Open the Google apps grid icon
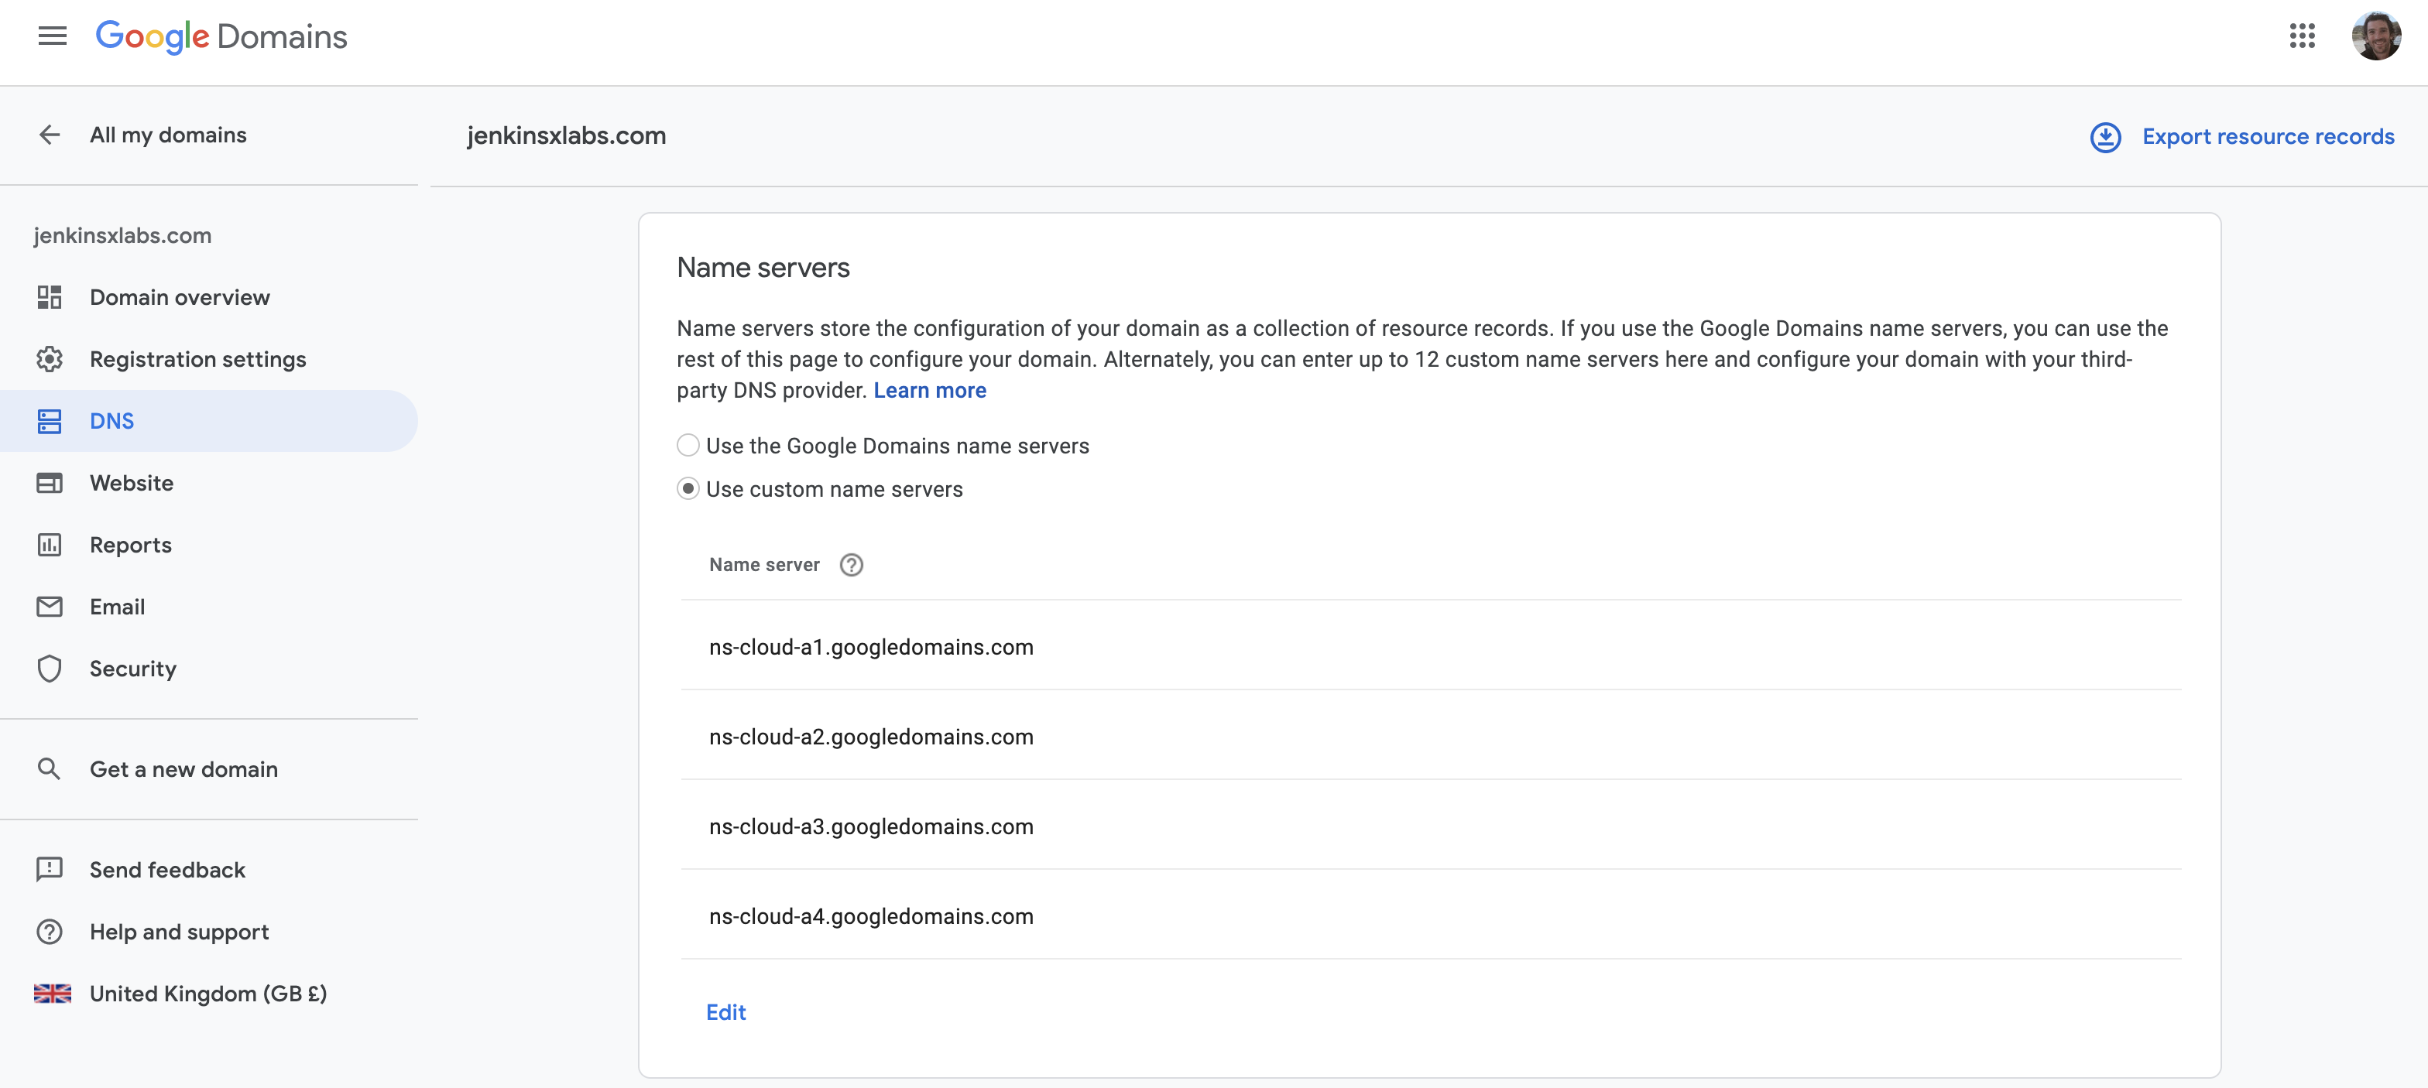2428x1088 pixels. [x=2303, y=36]
